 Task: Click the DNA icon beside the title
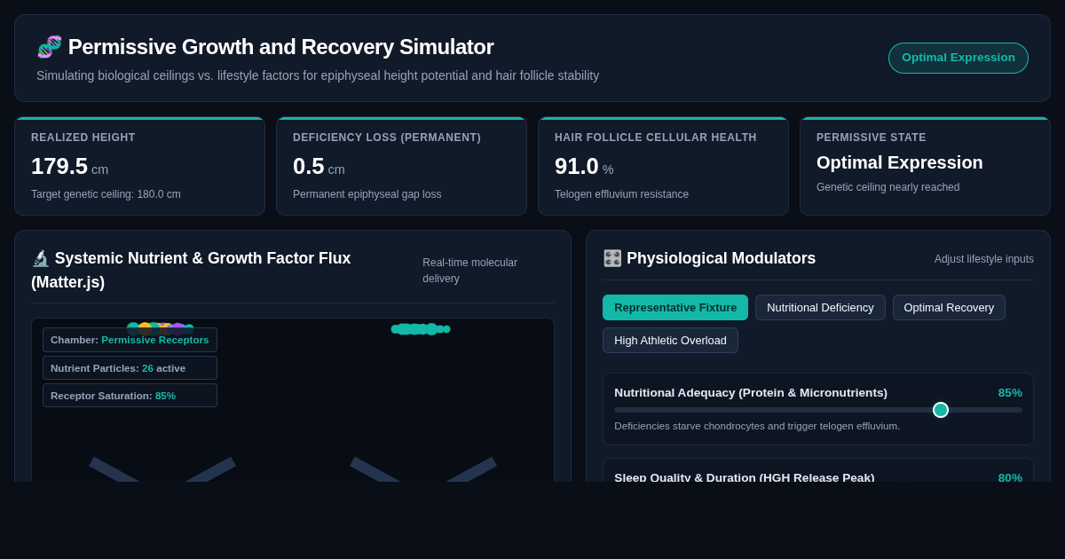coord(49,47)
